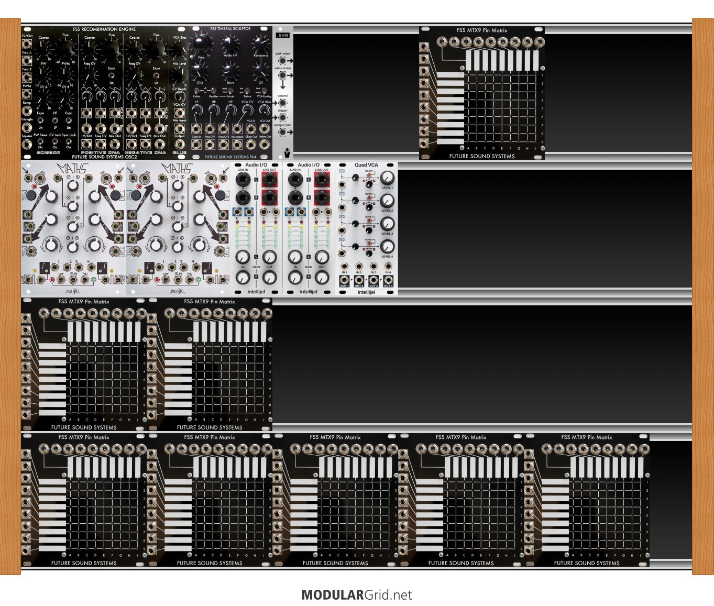Click the VCA In jack on Timbral Sculptor
Image resolution: width=714 pixels, height=606 pixels.
point(251,128)
